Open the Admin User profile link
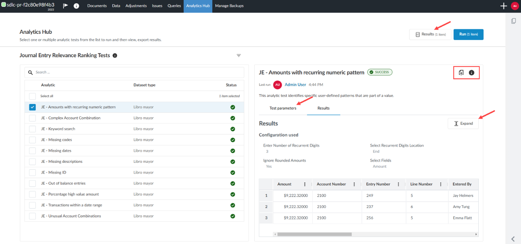521x244 pixels. [295, 84]
